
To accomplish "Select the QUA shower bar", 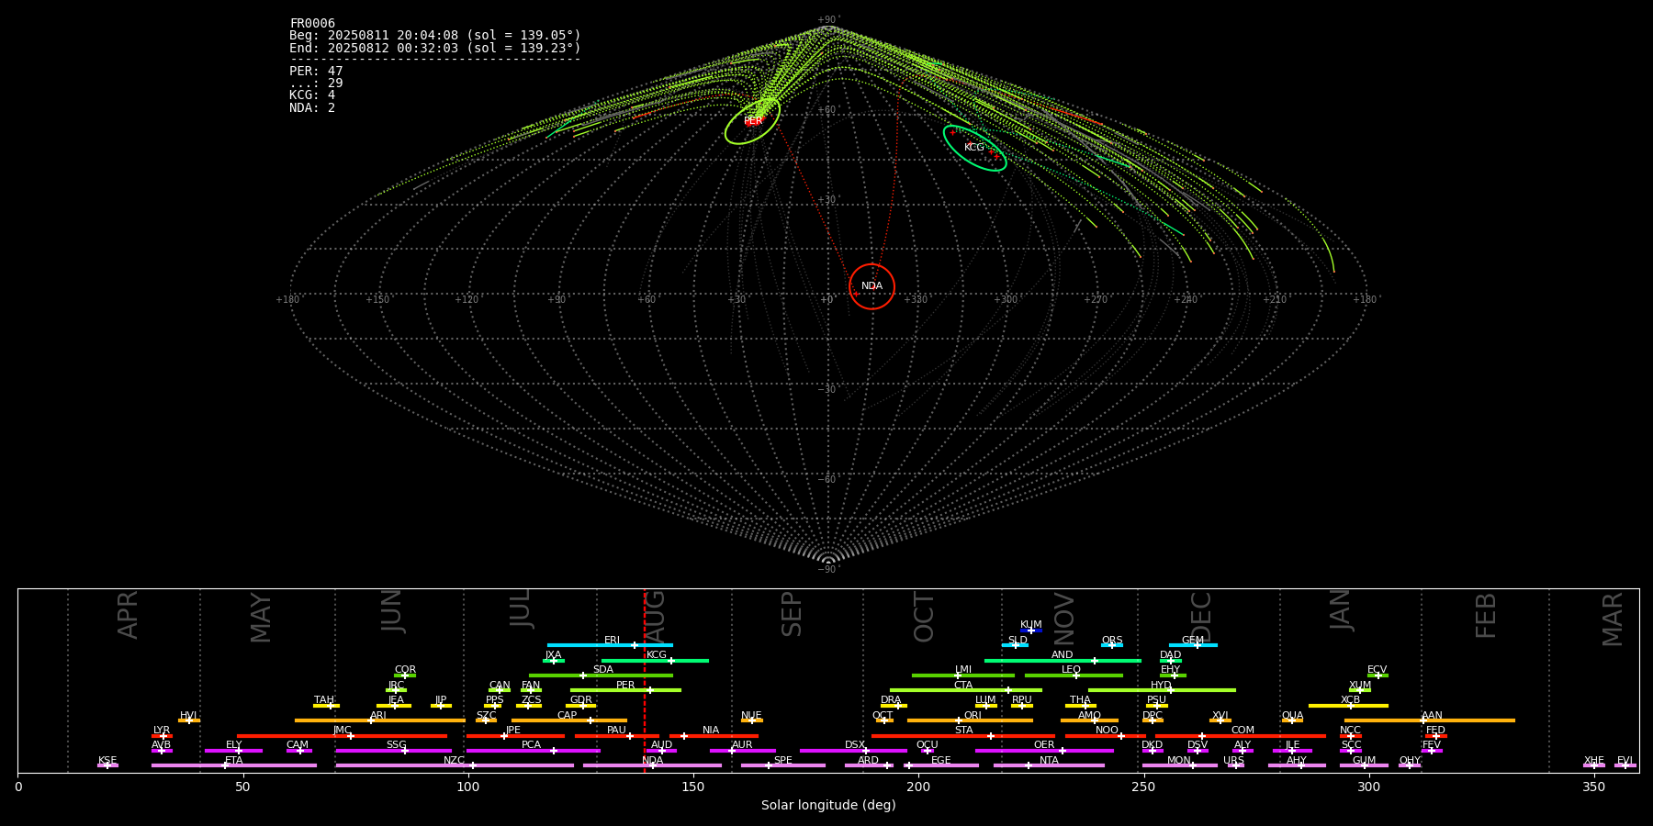I will (1292, 720).
